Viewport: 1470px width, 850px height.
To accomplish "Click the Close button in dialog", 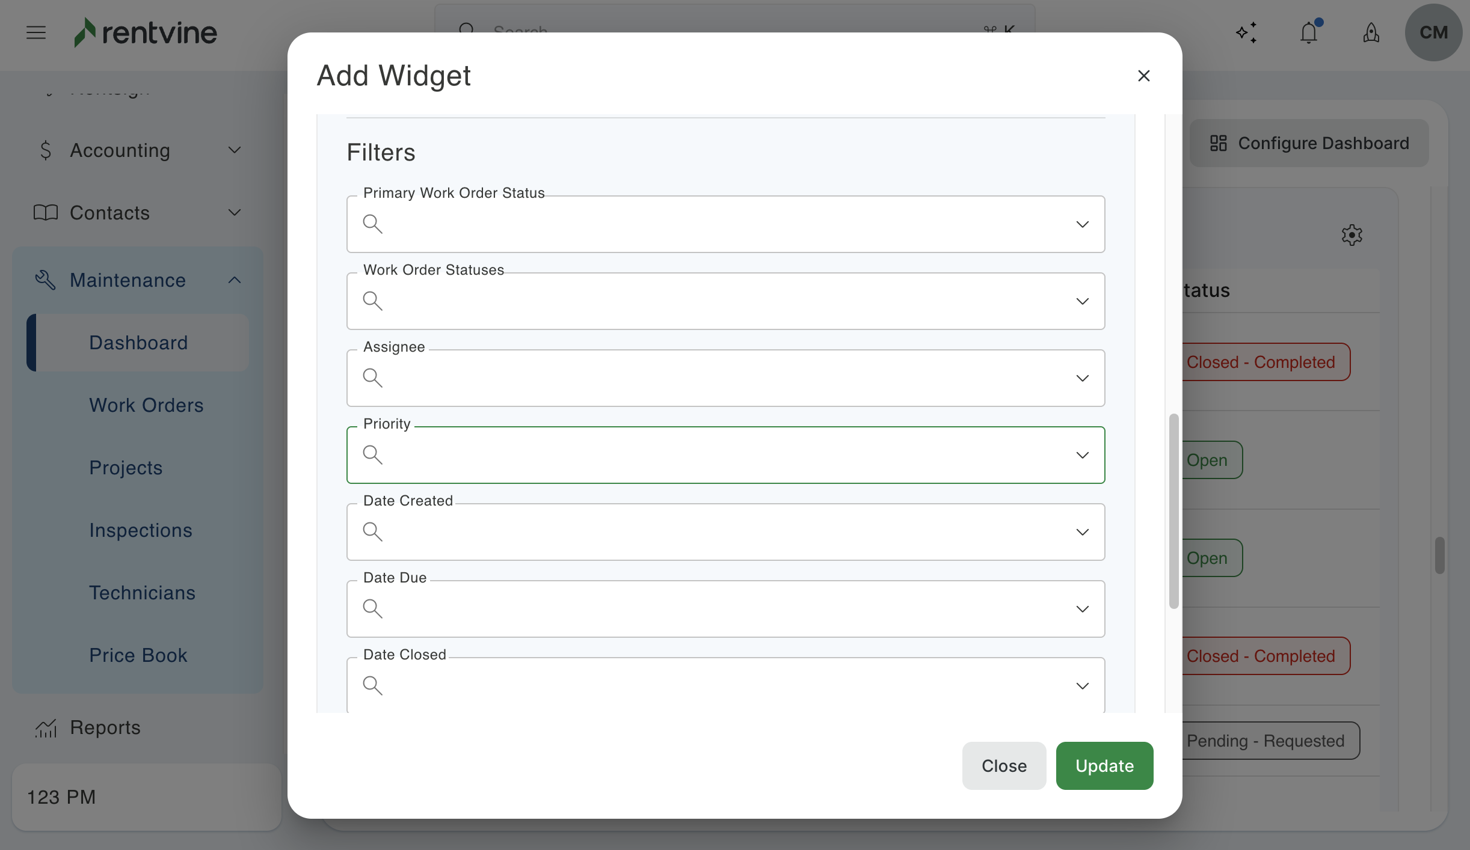I will pos(1004,766).
